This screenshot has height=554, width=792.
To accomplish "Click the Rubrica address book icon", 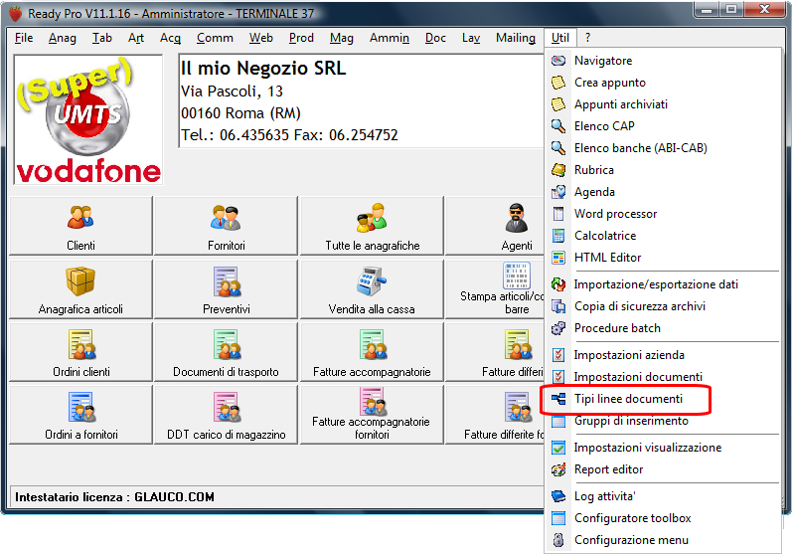I will tap(558, 170).
